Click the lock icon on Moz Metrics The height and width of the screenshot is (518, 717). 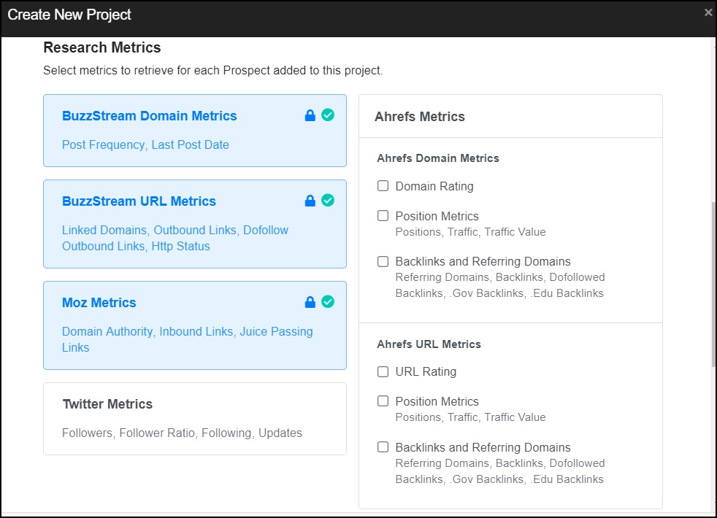(x=310, y=302)
